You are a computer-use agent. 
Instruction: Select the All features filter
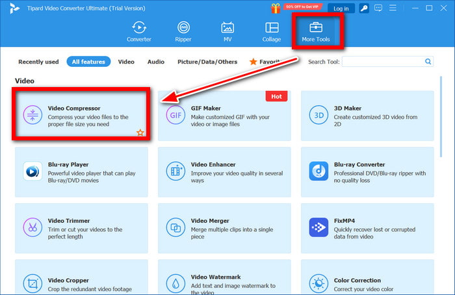88,62
